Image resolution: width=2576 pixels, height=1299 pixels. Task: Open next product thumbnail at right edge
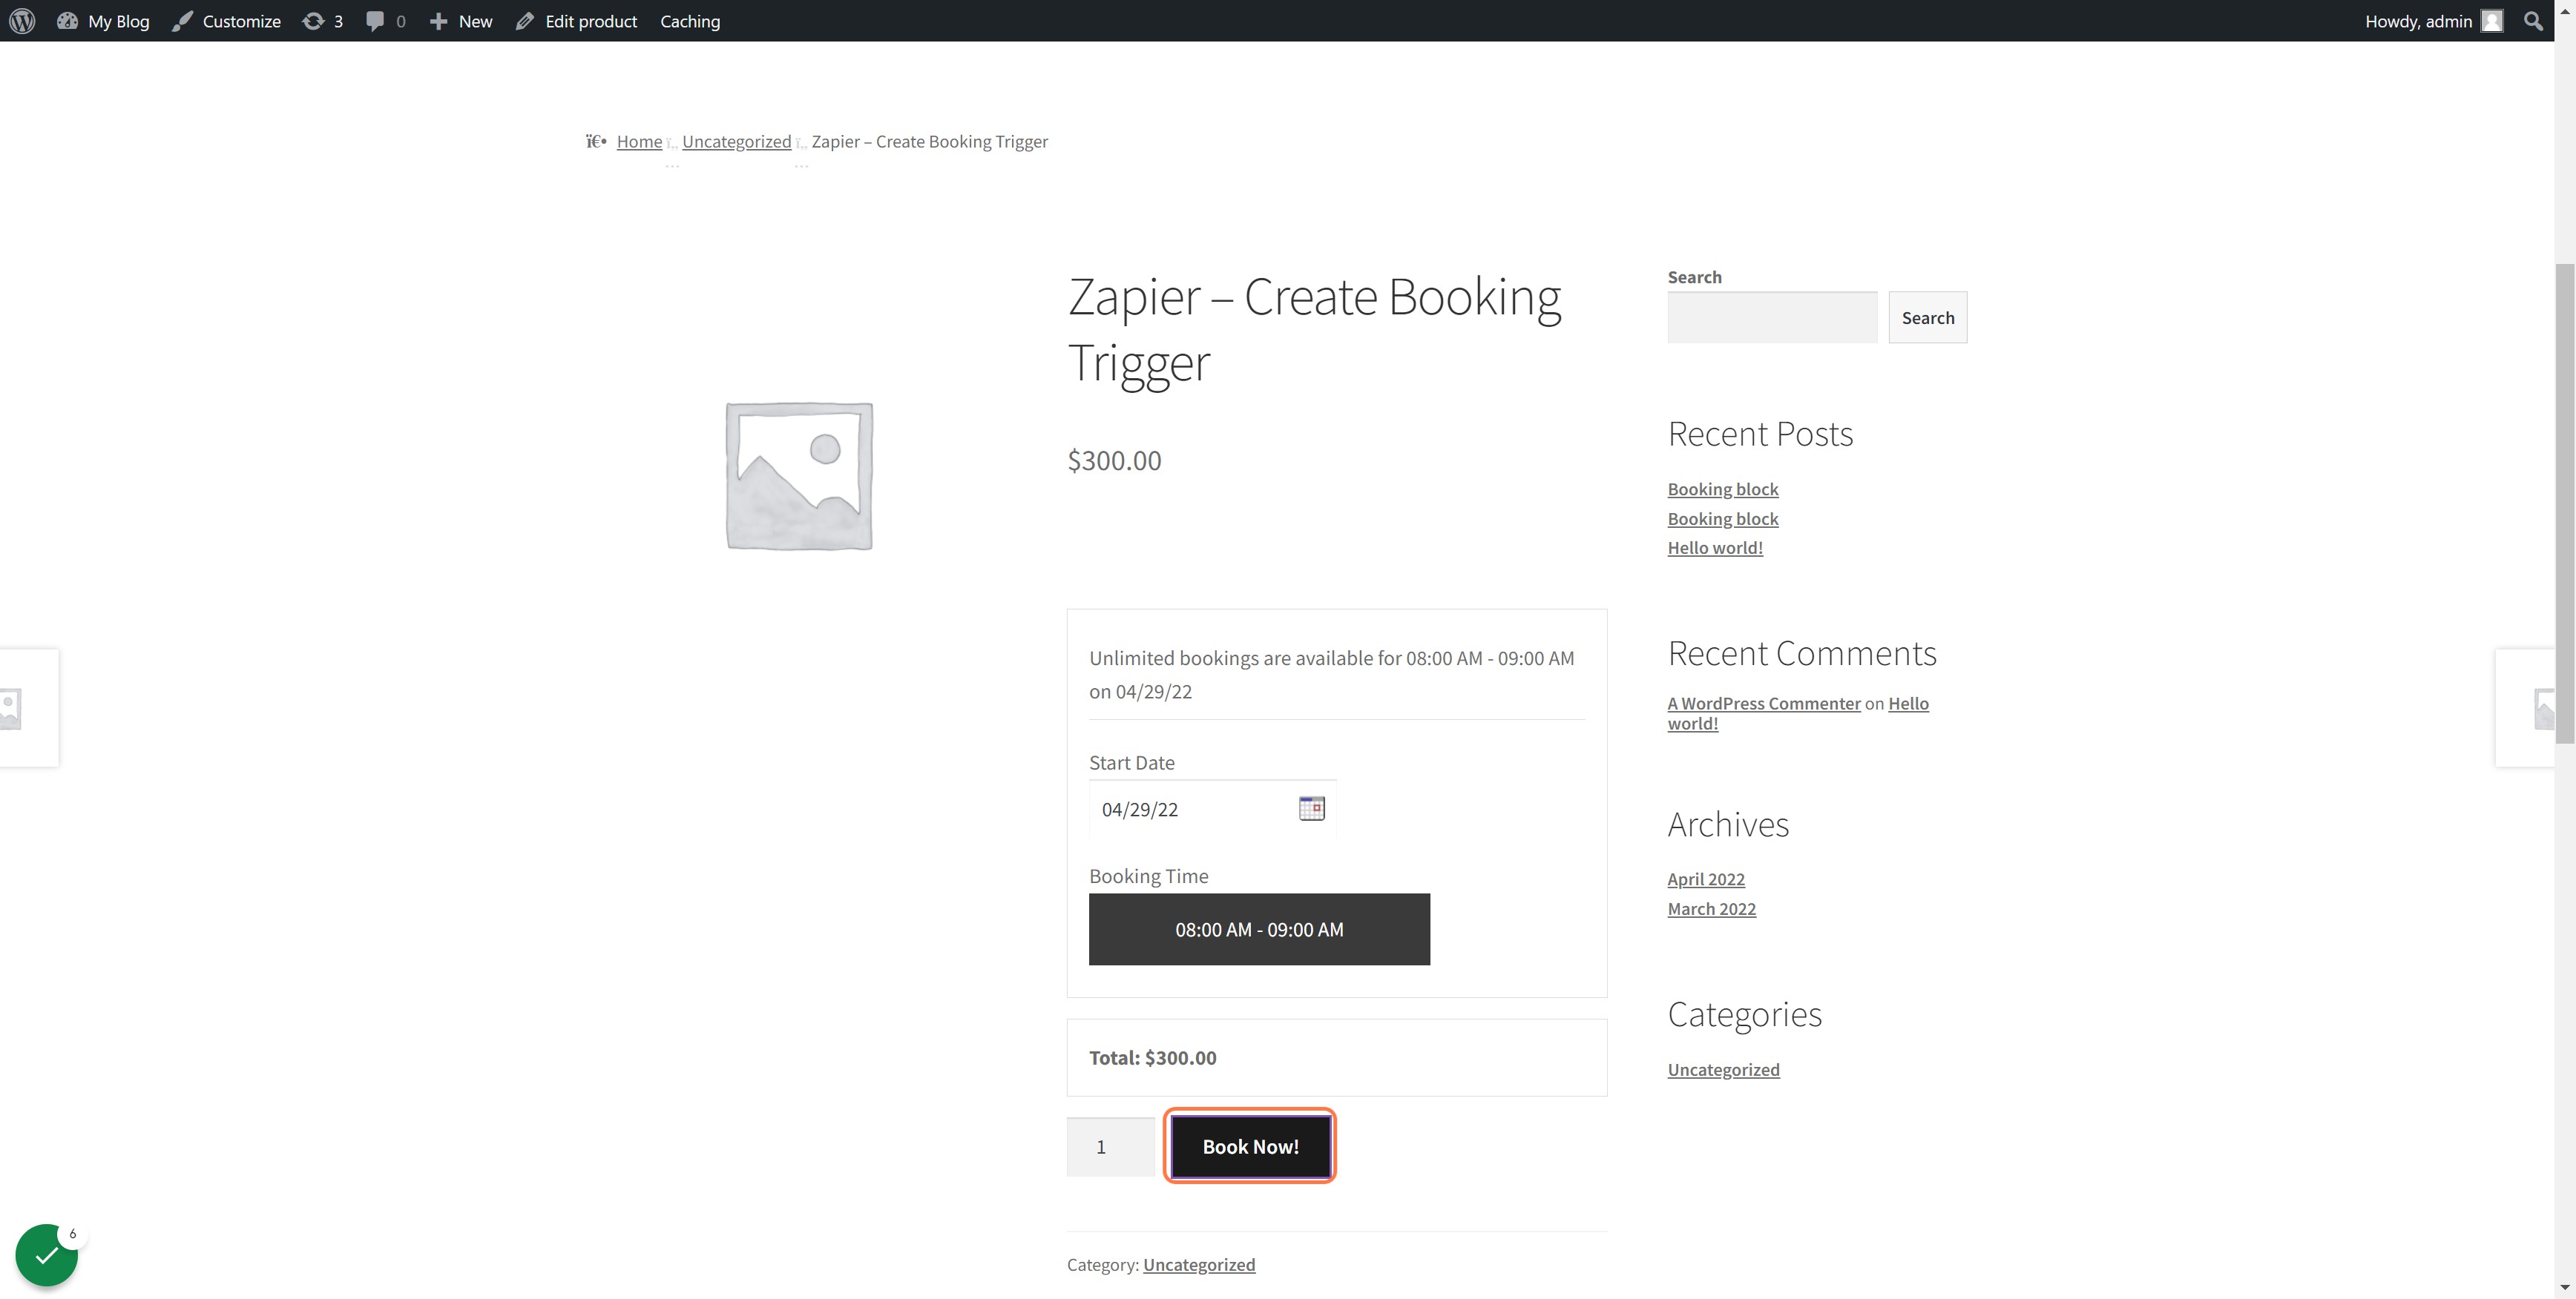click(2525, 707)
